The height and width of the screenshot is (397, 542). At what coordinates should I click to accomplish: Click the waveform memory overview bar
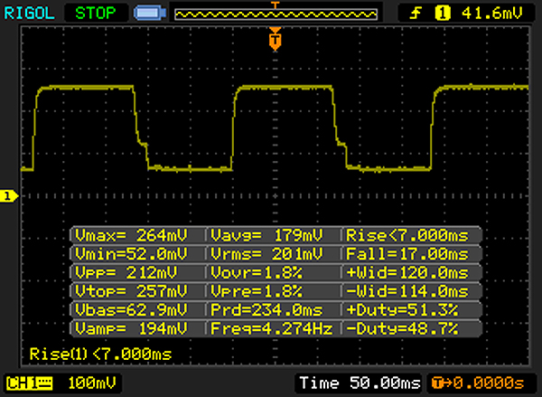(276, 14)
